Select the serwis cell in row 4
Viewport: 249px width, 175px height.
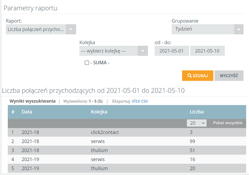[x=98, y=159]
